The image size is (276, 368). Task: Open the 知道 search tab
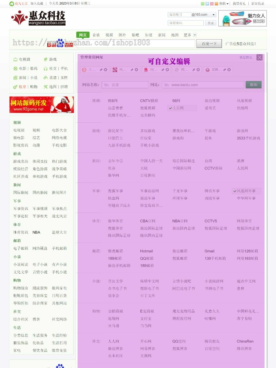[149, 35]
